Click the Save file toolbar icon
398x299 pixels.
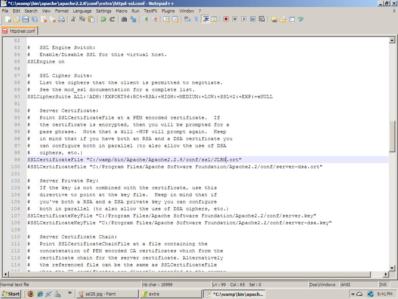pyautogui.click(x=26, y=19)
